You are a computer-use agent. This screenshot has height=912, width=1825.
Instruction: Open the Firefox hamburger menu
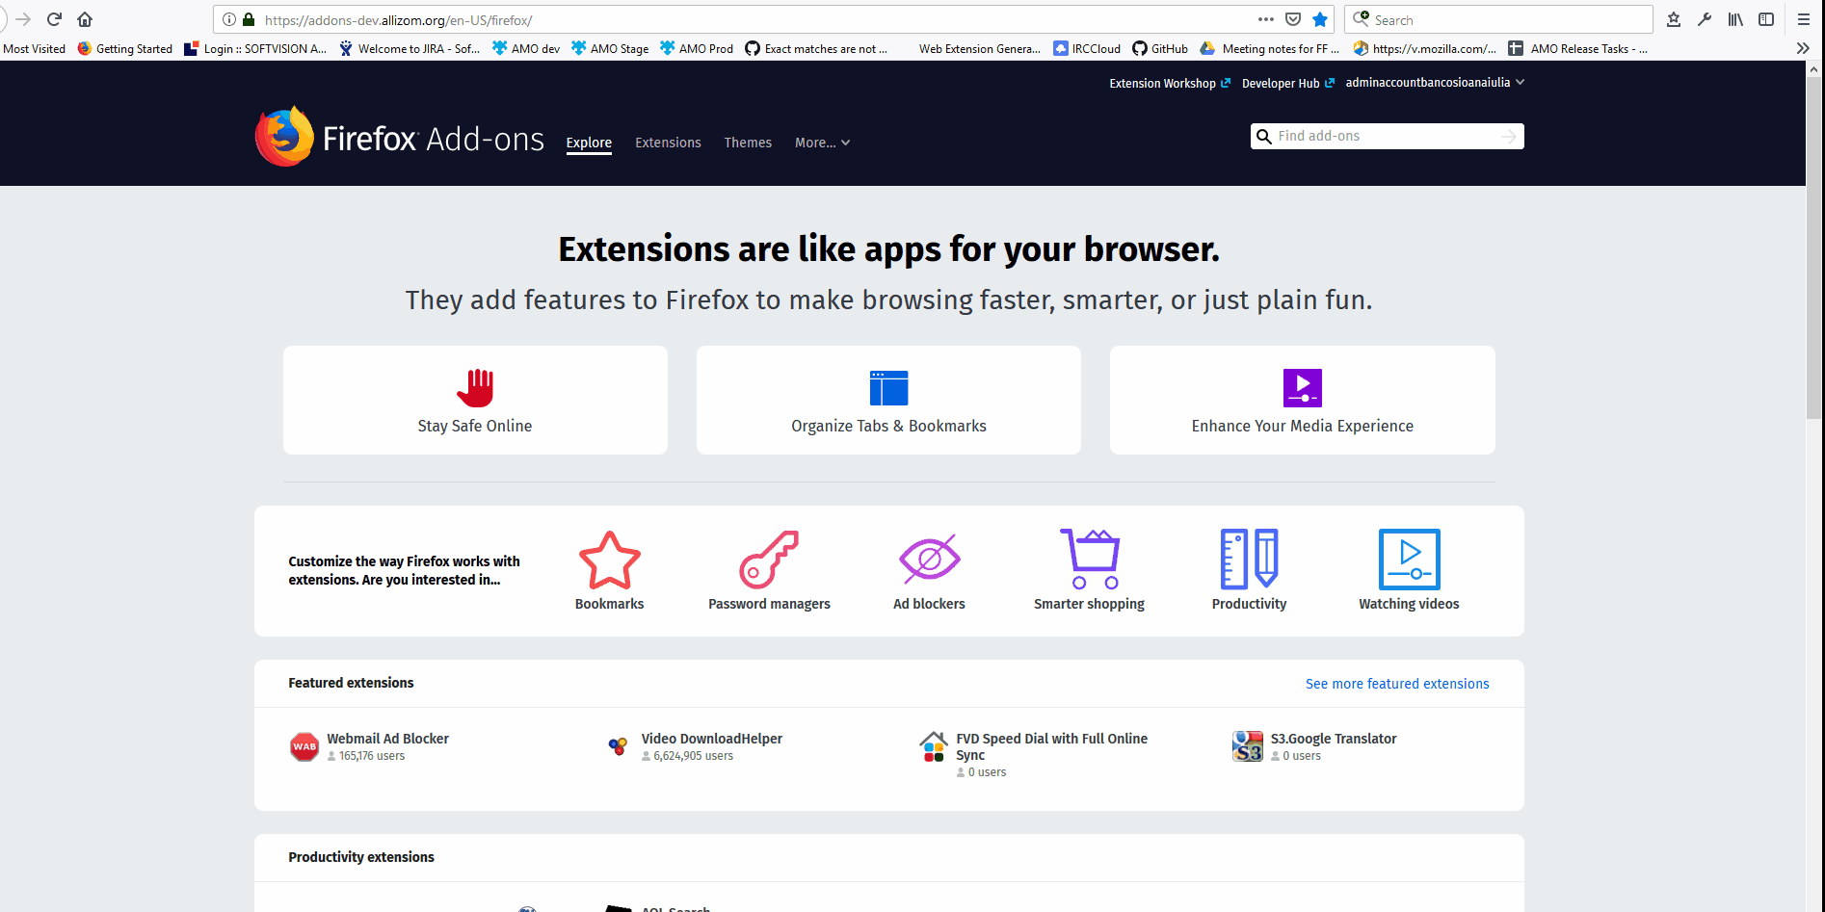click(x=1803, y=19)
